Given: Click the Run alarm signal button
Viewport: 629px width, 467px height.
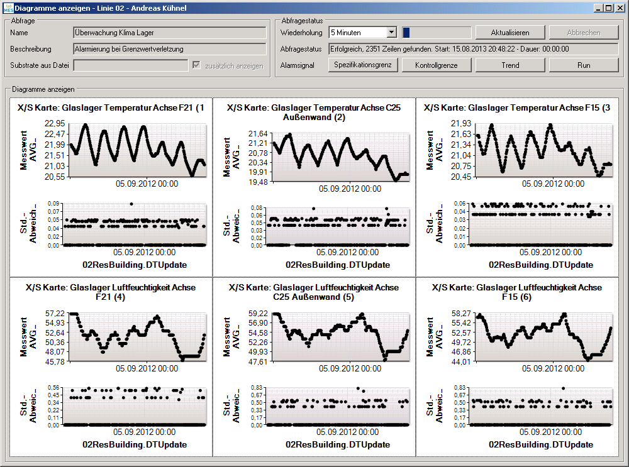Looking at the screenshot, I should point(583,65).
